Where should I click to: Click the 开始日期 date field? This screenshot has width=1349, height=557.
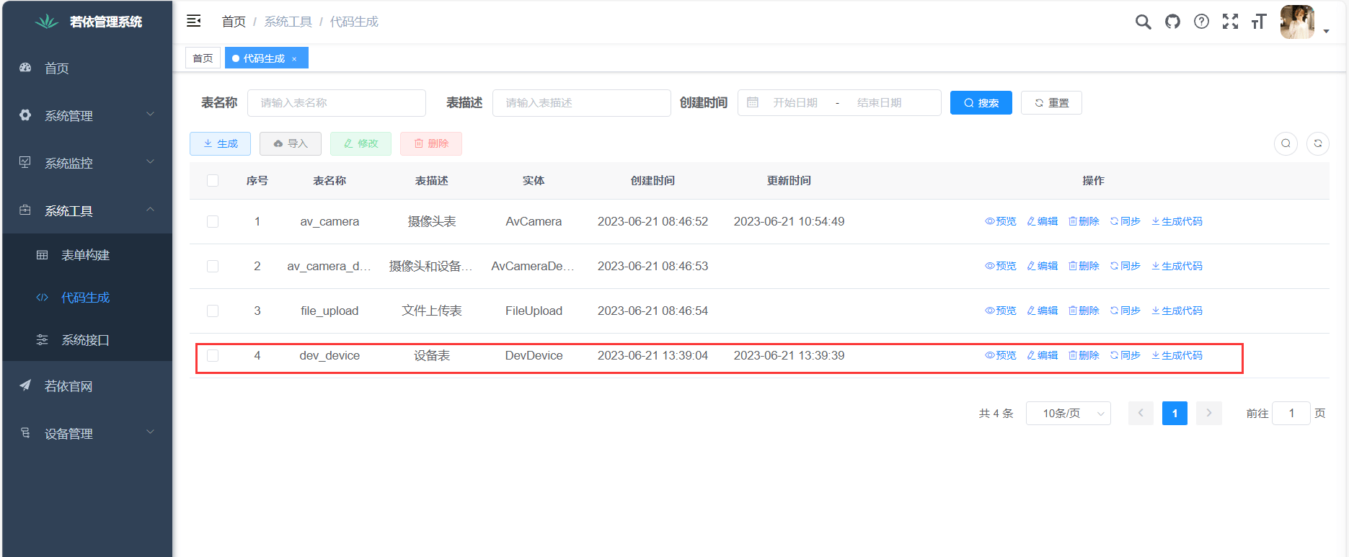click(x=795, y=102)
